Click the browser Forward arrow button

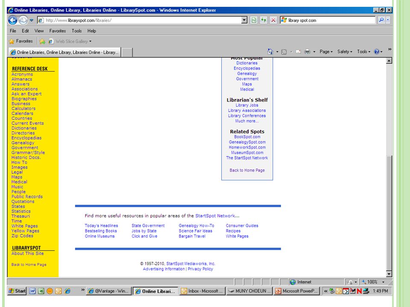tap(23, 20)
